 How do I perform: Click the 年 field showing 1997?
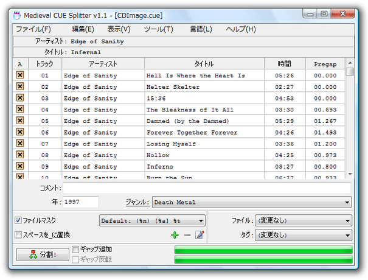[x=81, y=202]
